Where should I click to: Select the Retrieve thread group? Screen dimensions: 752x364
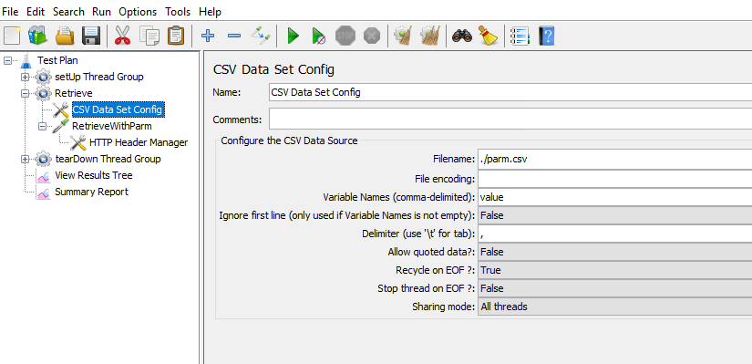click(x=74, y=93)
